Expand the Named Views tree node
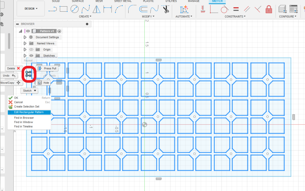Viewport: 305px width, 191px height. click(25, 44)
